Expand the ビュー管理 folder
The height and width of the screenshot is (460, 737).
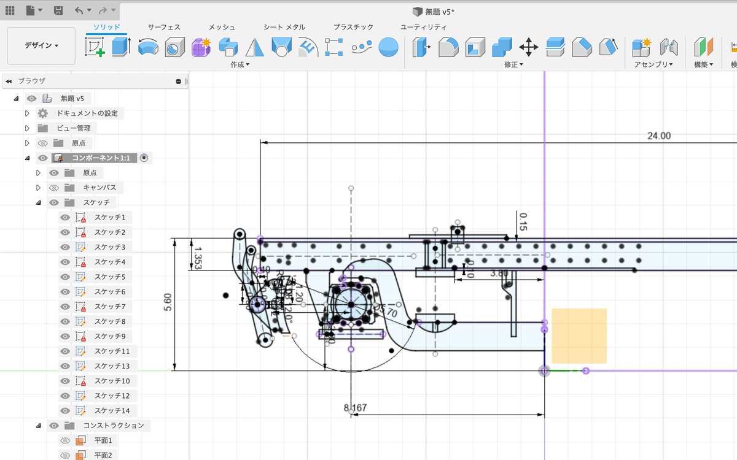coord(27,128)
